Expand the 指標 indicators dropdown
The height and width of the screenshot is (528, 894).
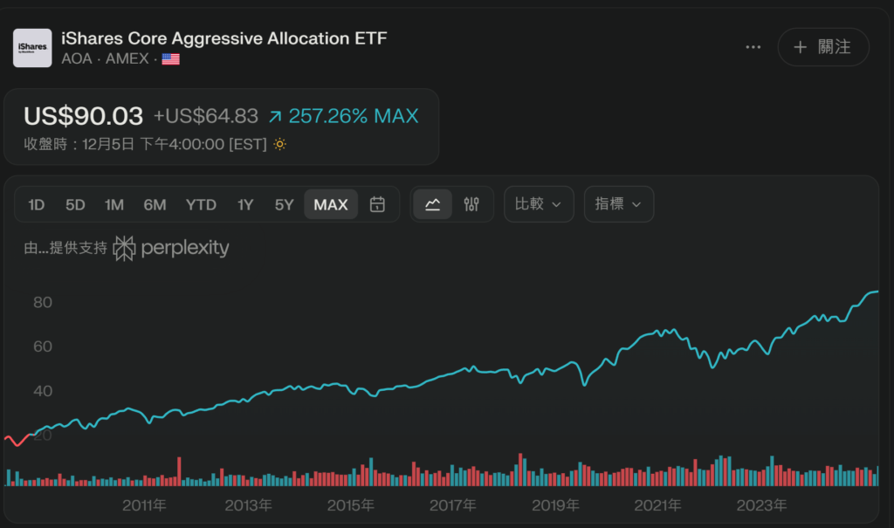[x=618, y=204]
